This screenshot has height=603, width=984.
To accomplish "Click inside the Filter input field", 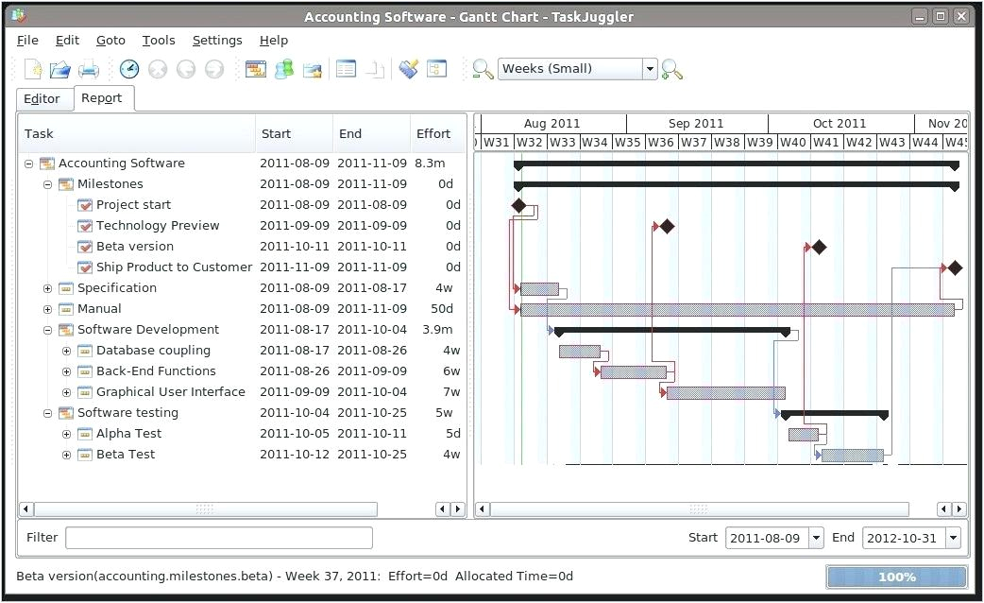I will click(x=217, y=537).
